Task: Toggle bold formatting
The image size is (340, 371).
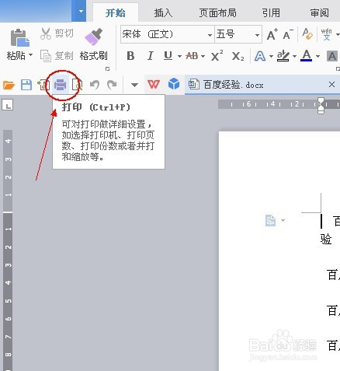Action: (130, 56)
